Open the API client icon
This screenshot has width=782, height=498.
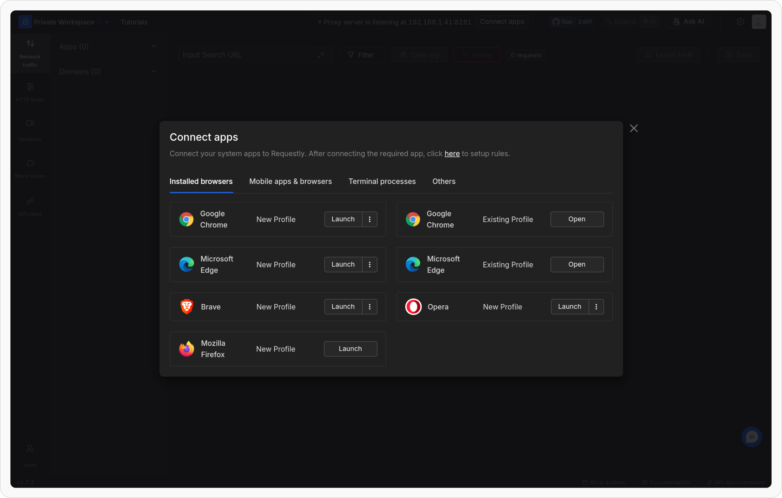coord(30,201)
